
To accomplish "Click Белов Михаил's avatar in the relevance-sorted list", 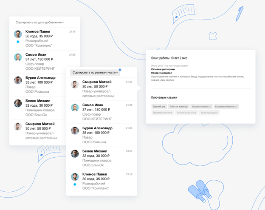I will click(75, 154).
